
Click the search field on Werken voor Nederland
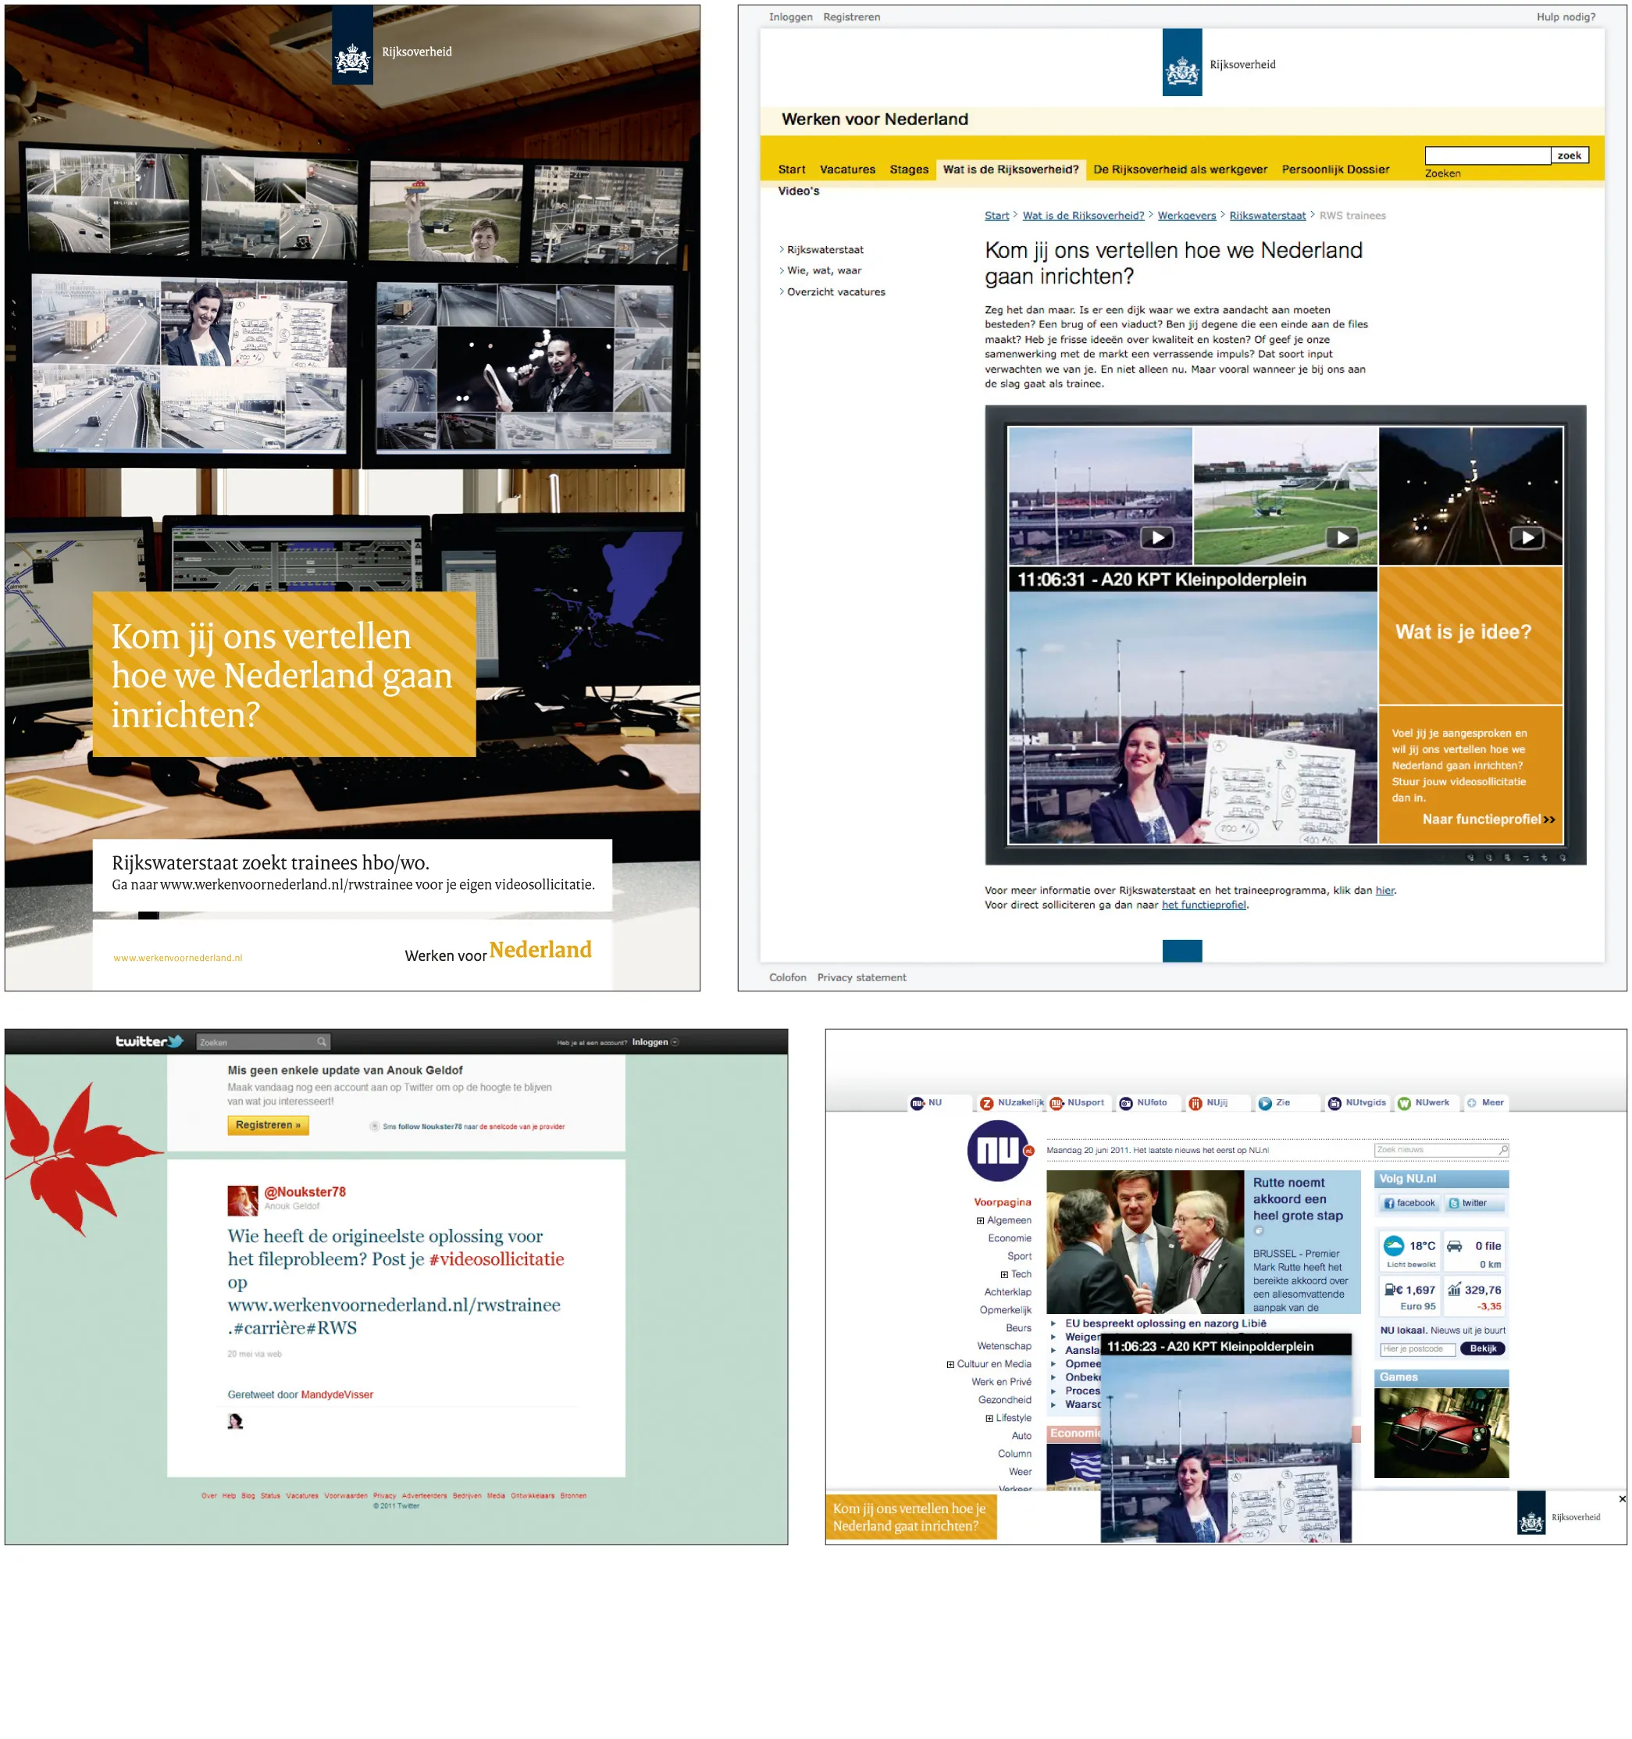1487,155
